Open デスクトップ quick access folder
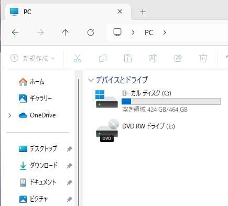Image resolution: width=228 pixels, height=206 pixels. coord(43,149)
